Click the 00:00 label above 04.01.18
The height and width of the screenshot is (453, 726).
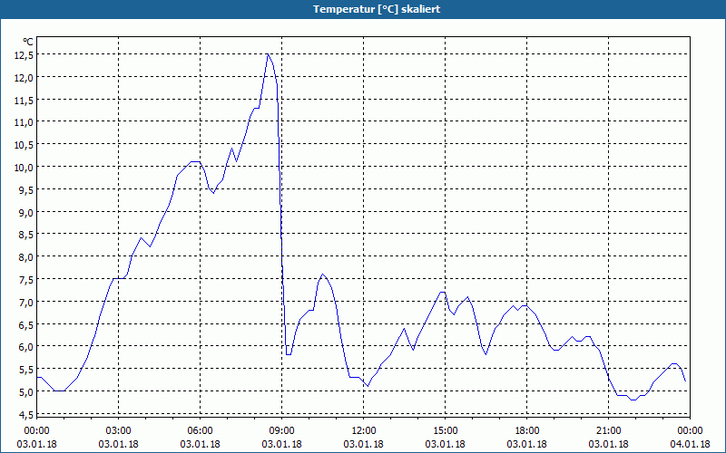(x=690, y=431)
